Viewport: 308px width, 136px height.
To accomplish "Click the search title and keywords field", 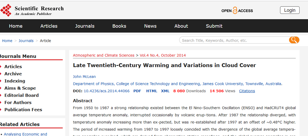I will [x=234, y=40].
